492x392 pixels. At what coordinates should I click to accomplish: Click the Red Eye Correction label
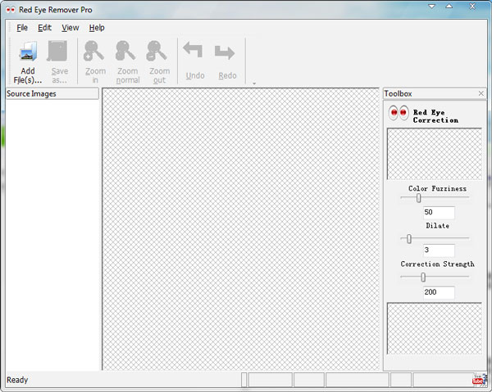point(435,116)
